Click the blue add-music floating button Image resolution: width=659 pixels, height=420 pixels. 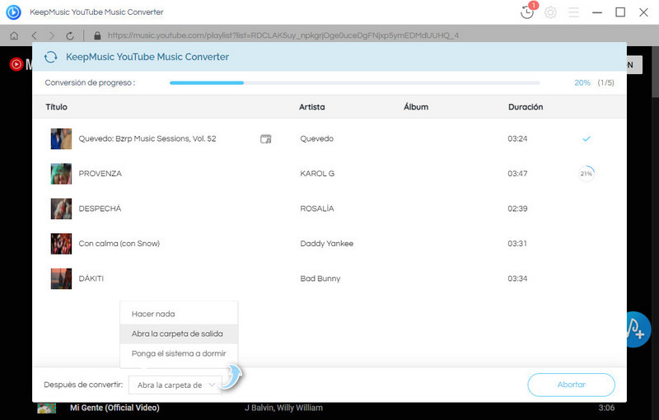(x=639, y=329)
